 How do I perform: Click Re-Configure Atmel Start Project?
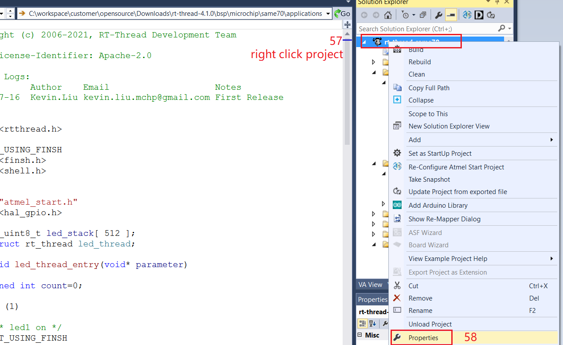456,167
